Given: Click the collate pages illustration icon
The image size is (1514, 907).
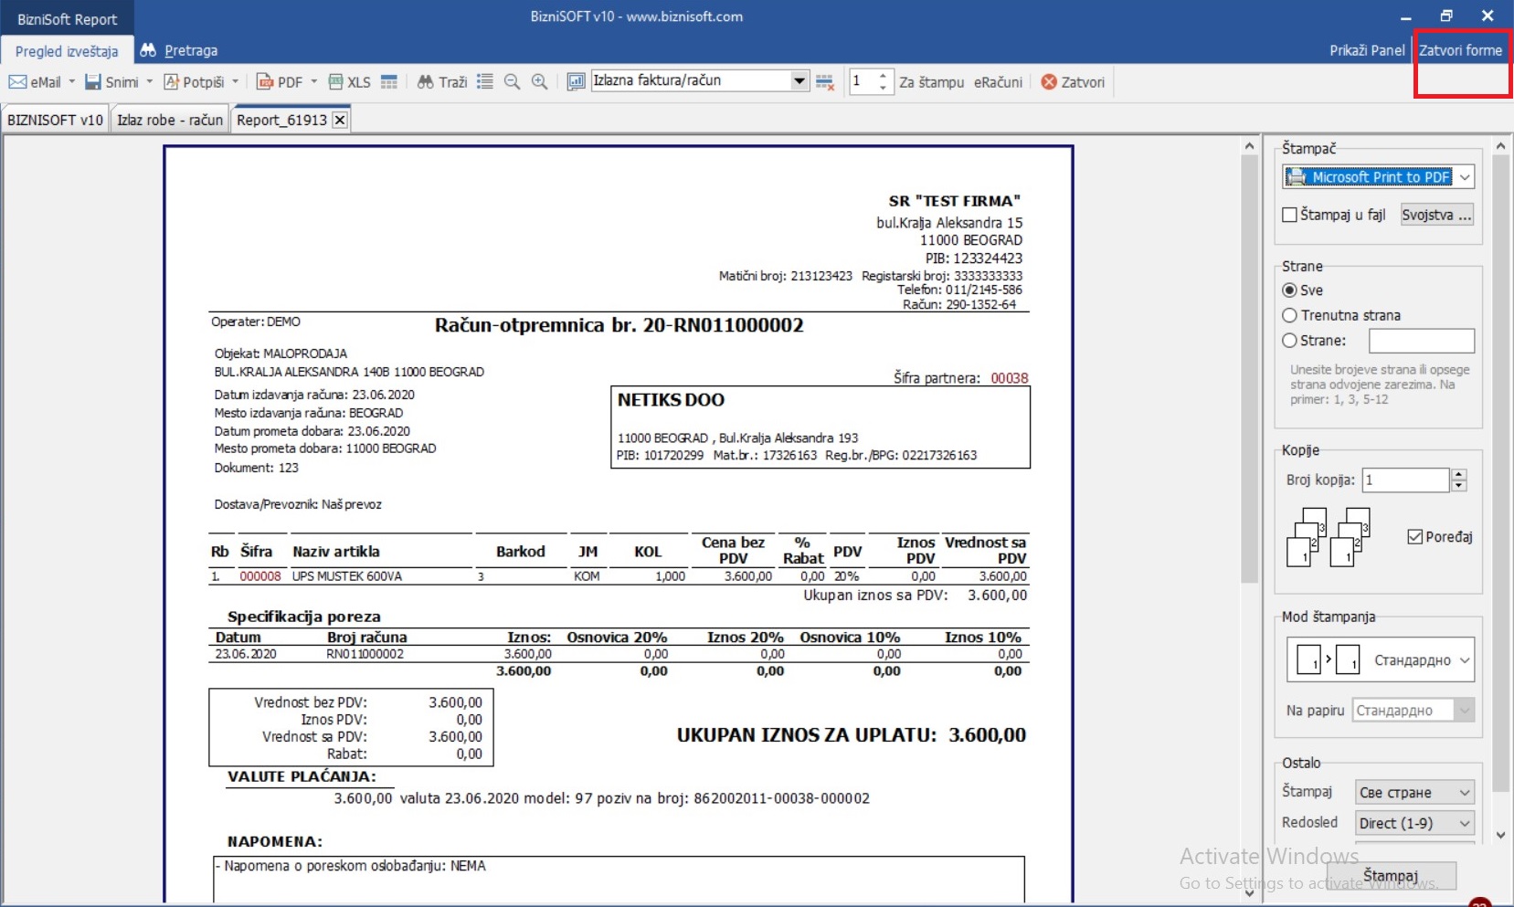Looking at the screenshot, I should [1329, 537].
